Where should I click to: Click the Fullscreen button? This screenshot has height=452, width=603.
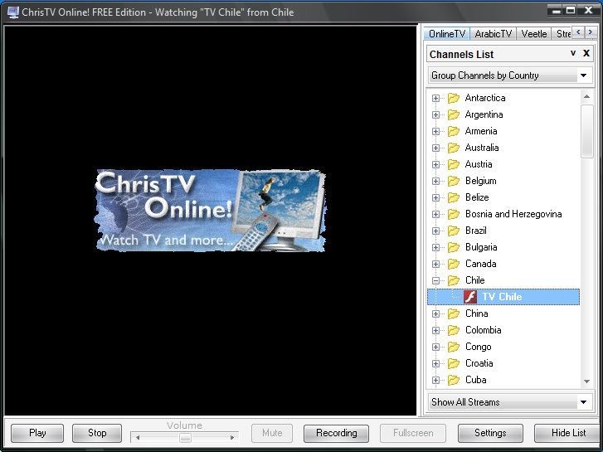413,433
